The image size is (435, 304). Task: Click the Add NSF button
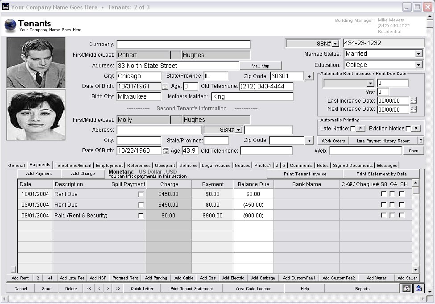click(98, 278)
